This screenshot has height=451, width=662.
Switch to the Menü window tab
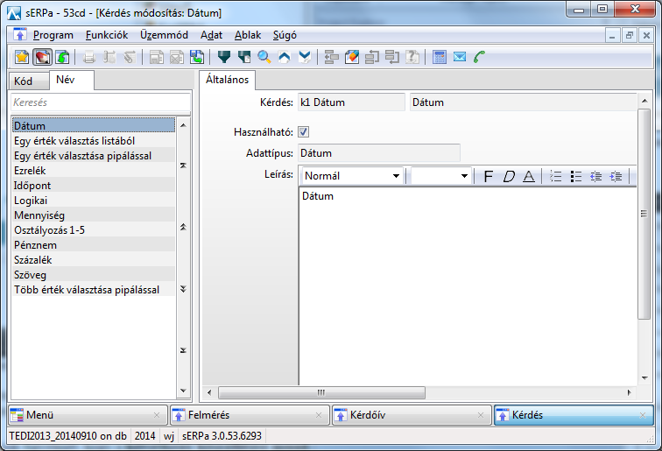click(x=87, y=415)
